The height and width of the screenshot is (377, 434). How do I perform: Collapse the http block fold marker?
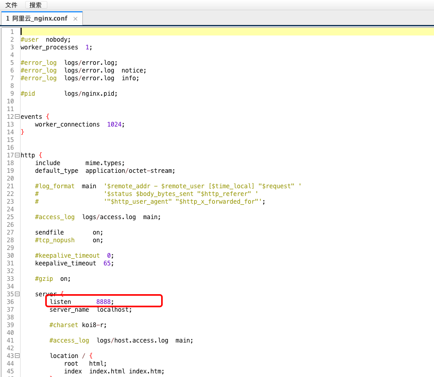pyautogui.click(x=17, y=155)
